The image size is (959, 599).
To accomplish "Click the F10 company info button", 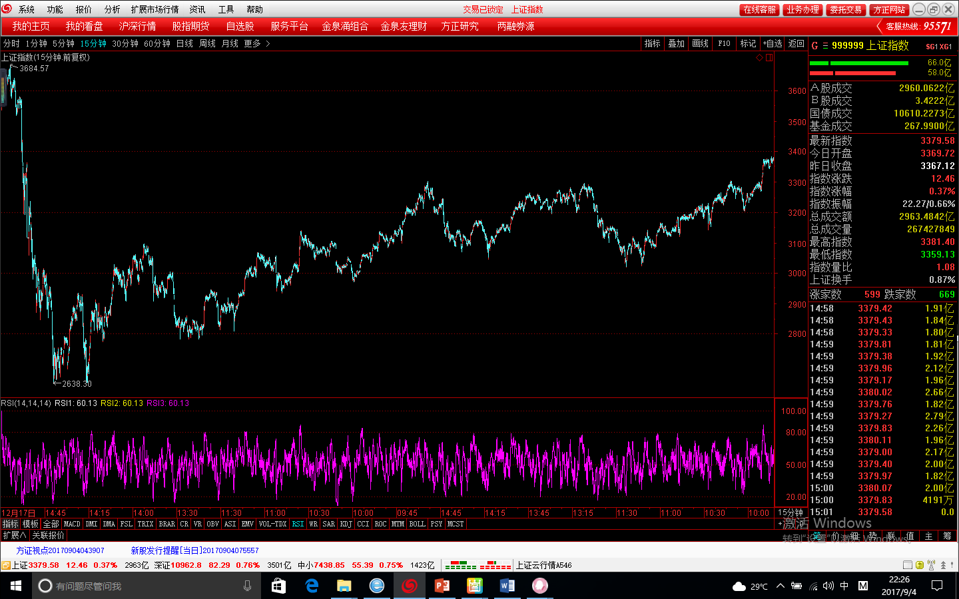I will click(x=724, y=43).
